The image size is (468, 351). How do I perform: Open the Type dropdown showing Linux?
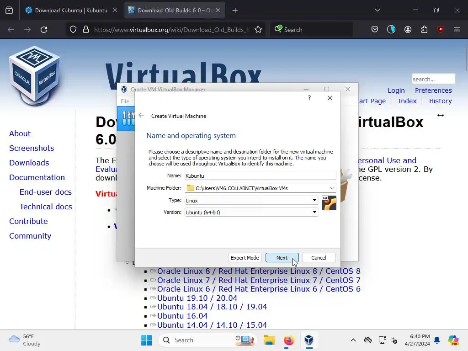tap(252, 200)
